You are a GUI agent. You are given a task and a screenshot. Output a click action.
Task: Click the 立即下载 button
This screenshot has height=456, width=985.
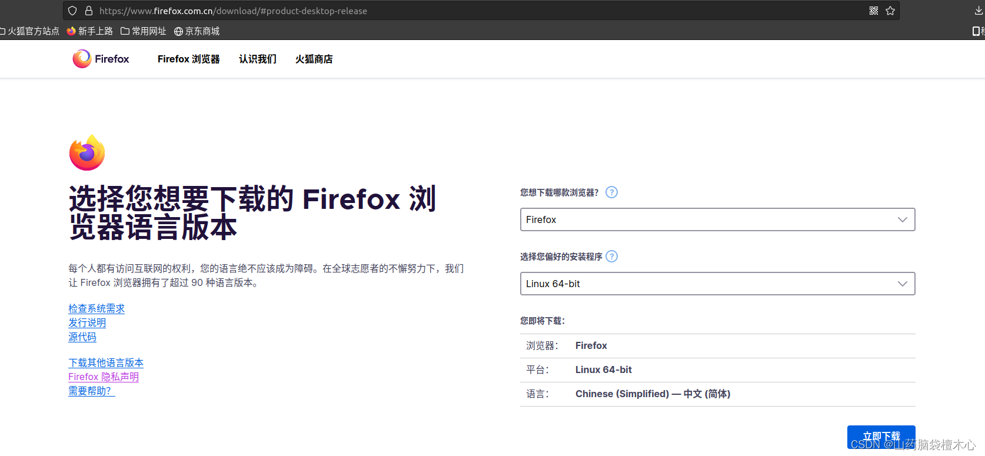881,437
